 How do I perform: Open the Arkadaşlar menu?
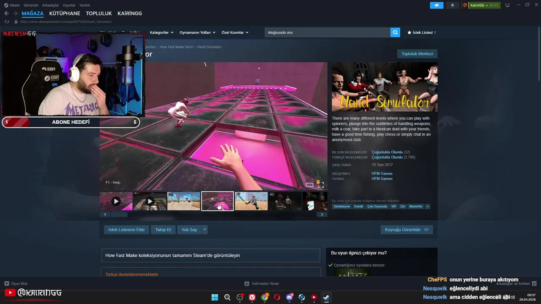tap(51, 5)
